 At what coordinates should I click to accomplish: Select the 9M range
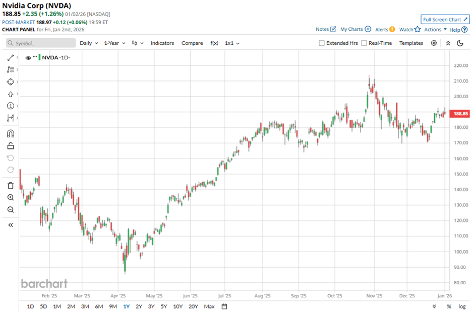pos(113,306)
